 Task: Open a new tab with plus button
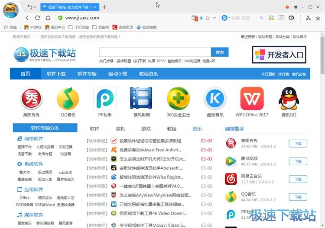click(x=104, y=7)
